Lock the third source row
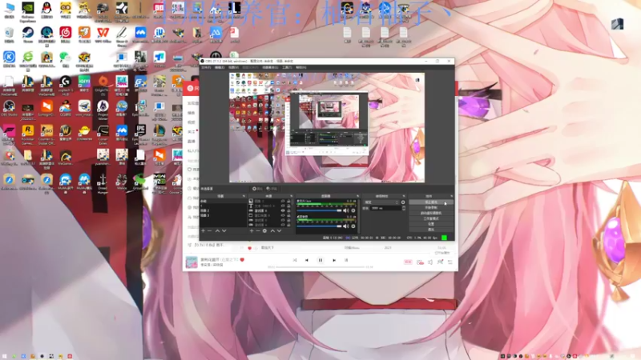 coord(288,210)
